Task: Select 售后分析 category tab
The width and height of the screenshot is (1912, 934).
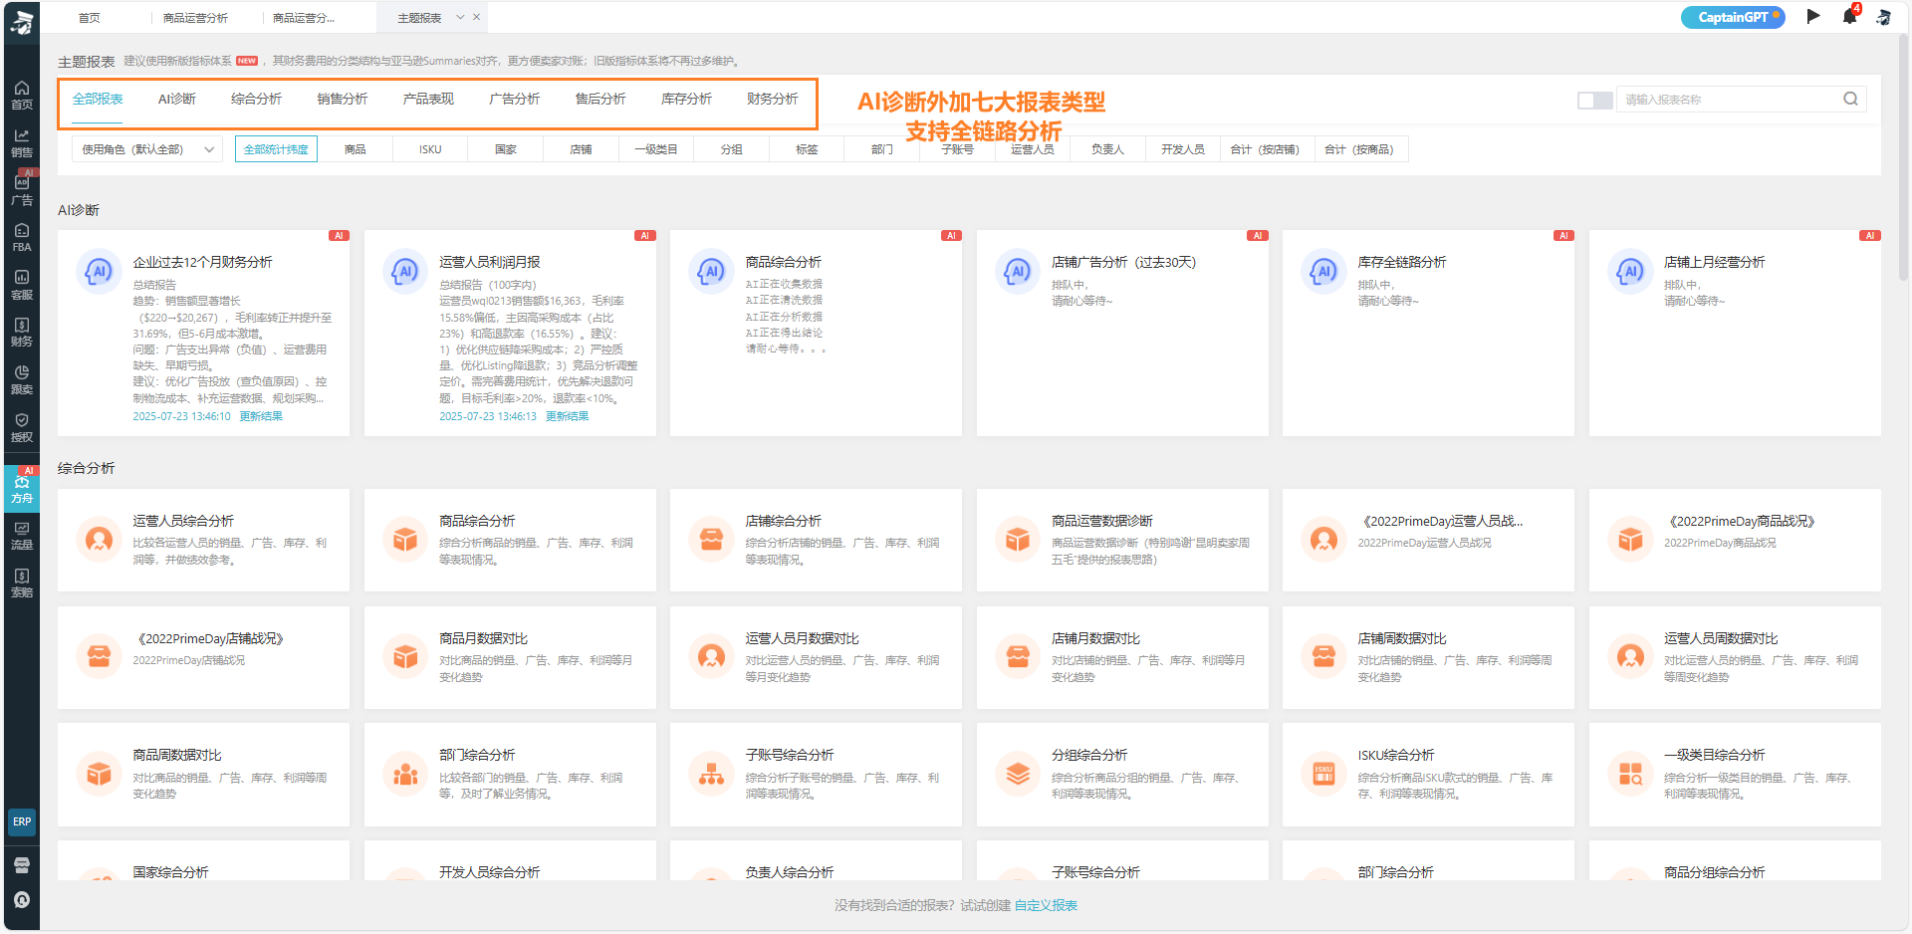Action: (600, 99)
